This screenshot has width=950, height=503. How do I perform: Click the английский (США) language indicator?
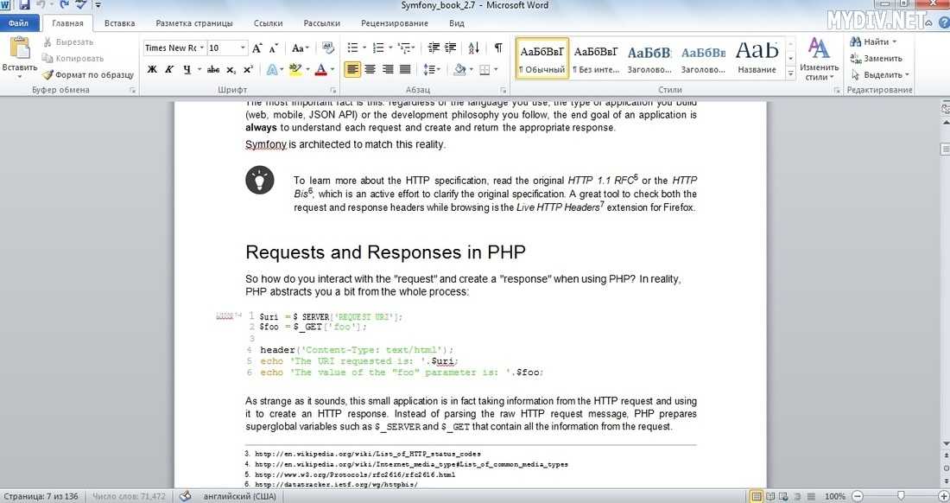click(x=239, y=496)
